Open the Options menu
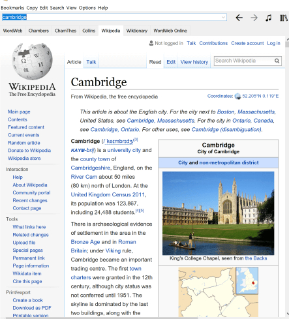Viewport: 289px width, 319px height. (87, 8)
